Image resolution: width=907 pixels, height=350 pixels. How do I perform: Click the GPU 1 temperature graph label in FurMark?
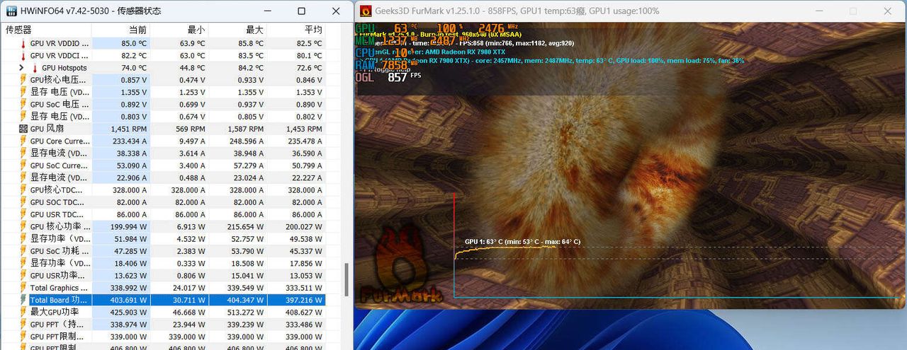522,242
